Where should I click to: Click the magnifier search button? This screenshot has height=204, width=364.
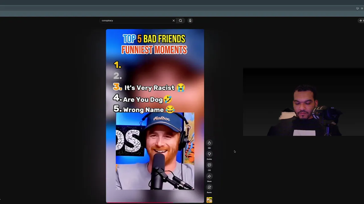180,20
